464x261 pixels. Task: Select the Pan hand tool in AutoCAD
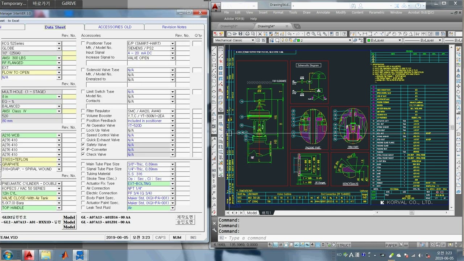308,34
